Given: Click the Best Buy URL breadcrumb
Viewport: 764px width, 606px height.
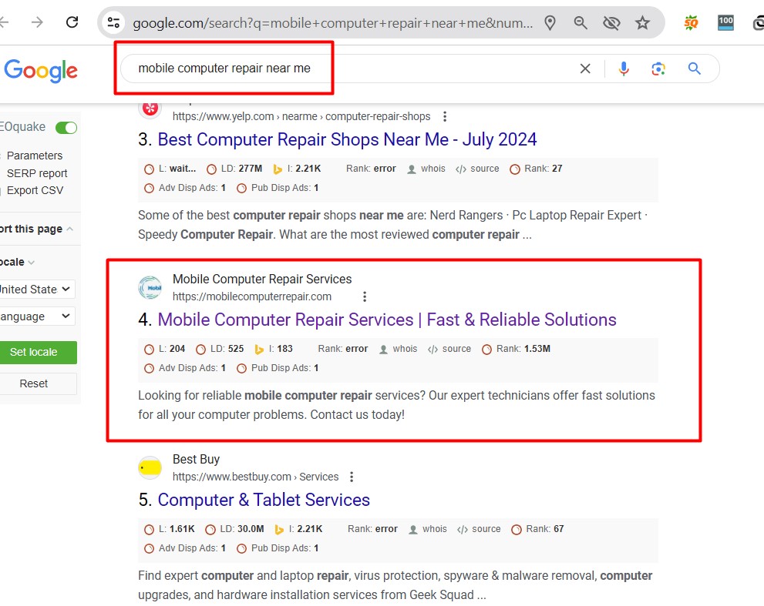Looking at the screenshot, I should click(x=255, y=477).
